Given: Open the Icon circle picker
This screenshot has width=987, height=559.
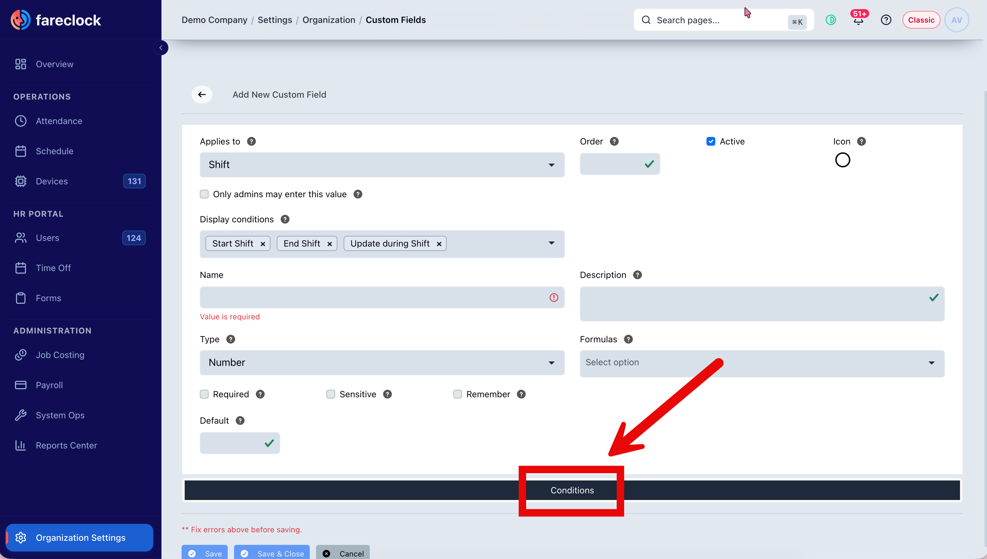Looking at the screenshot, I should click(842, 160).
